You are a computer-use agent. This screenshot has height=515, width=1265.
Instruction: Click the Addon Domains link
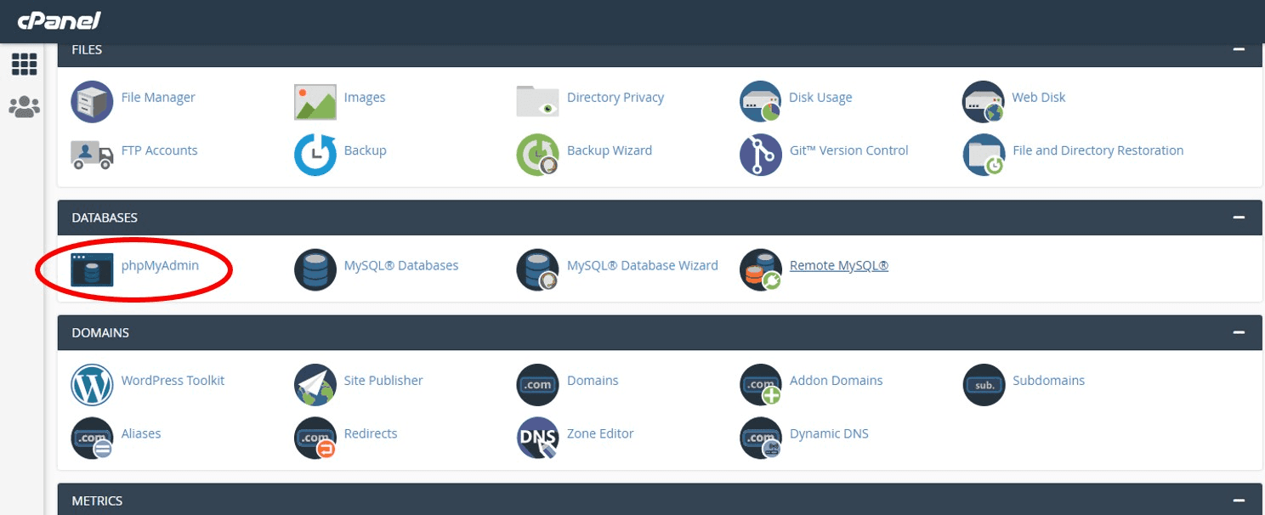pyautogui.click(x=836, y=381)
